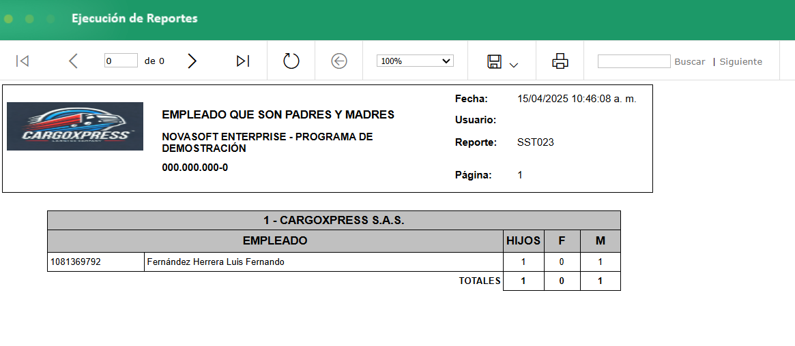Expand the export format dropdown arrow

(x=514, y=65)
